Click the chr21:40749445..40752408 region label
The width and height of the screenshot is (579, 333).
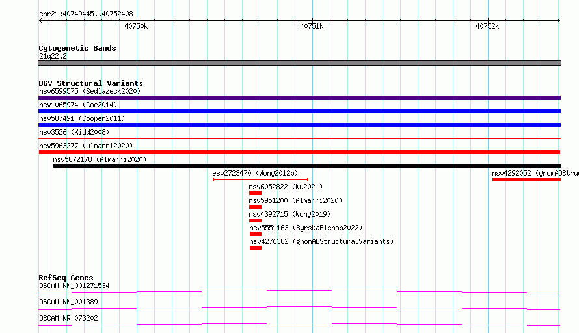click(86, 14)
